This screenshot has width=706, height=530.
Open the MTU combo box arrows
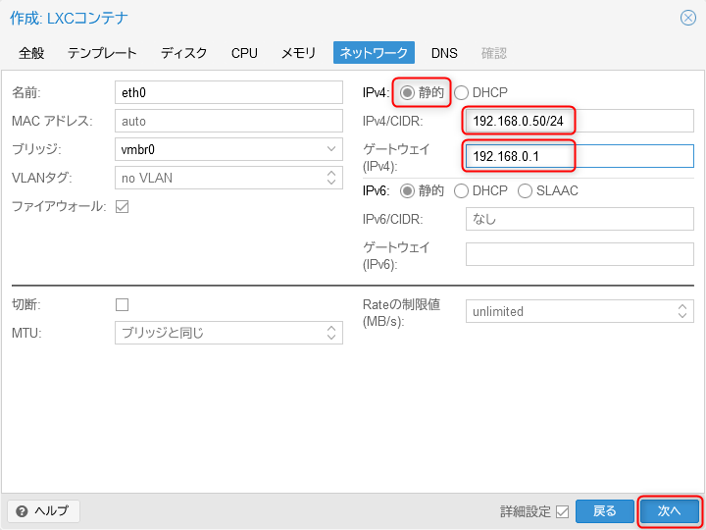331,333
